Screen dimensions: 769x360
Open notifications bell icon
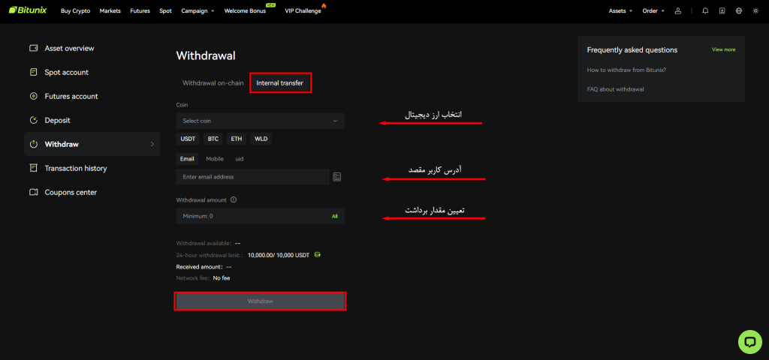tap(705, 10)
